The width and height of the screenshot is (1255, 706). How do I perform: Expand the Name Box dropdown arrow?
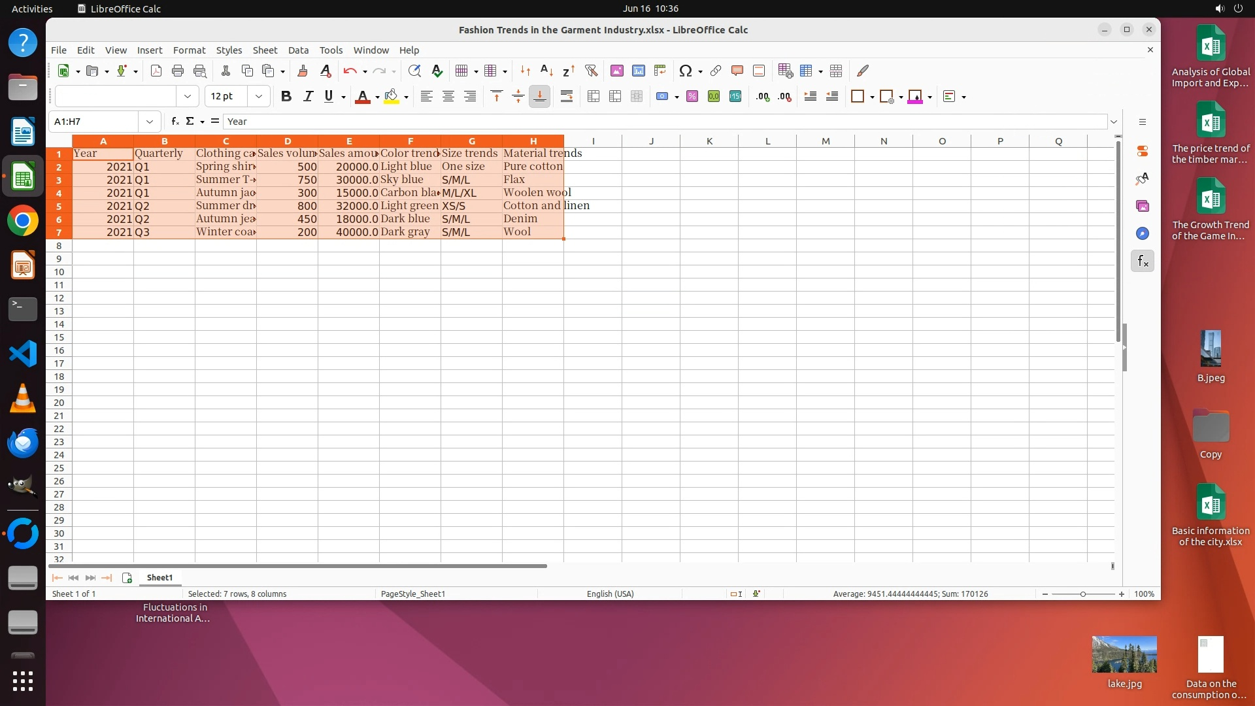pos(150,122)
